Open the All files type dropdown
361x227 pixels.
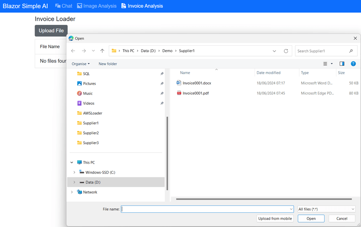pyautogui.click(x=326, y=209)
